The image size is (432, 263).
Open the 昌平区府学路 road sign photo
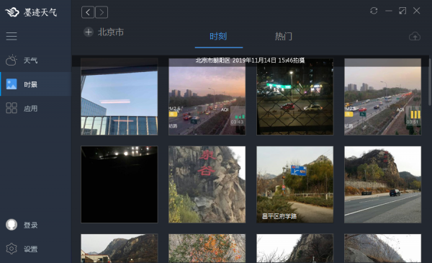click(294, 184)
